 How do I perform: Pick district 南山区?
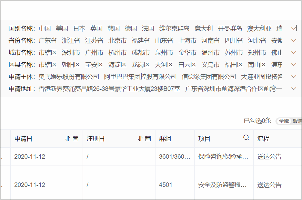(257, 65)
